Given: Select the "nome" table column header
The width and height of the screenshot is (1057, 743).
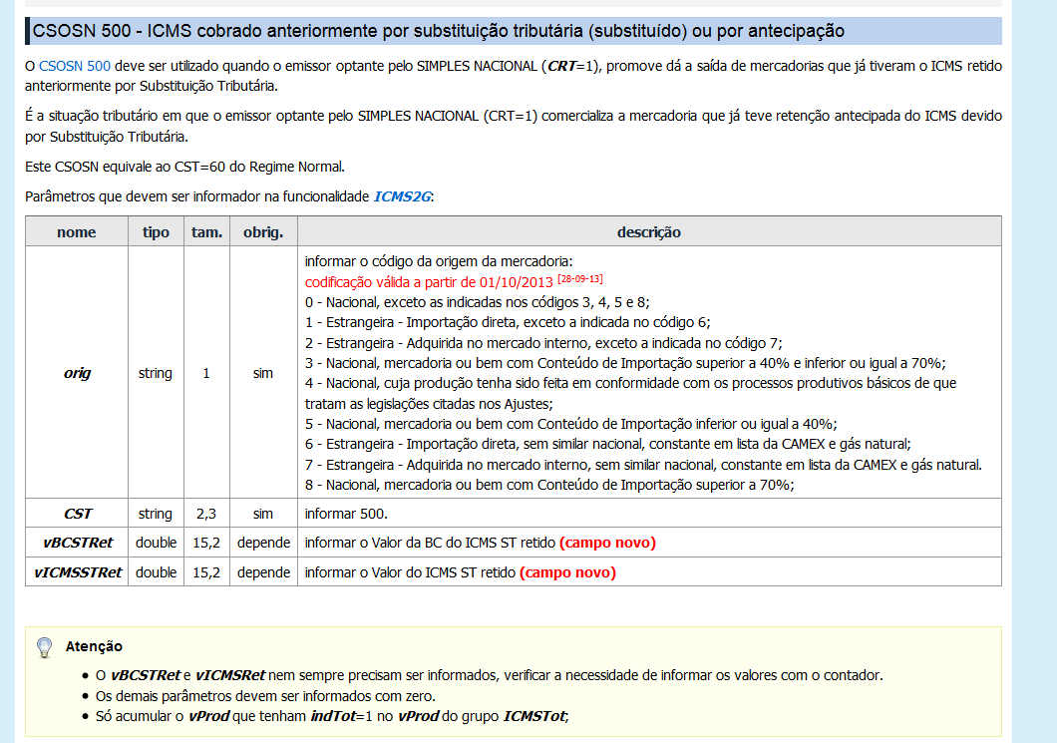Looking at the screenshot, I should 77,230.
